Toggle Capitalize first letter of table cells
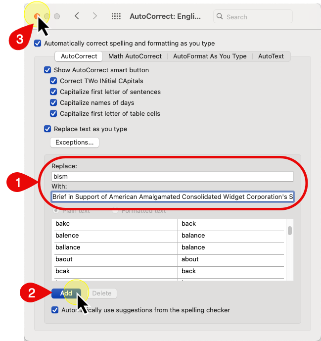Screen dimensions: 321x341 pos(53,113)
